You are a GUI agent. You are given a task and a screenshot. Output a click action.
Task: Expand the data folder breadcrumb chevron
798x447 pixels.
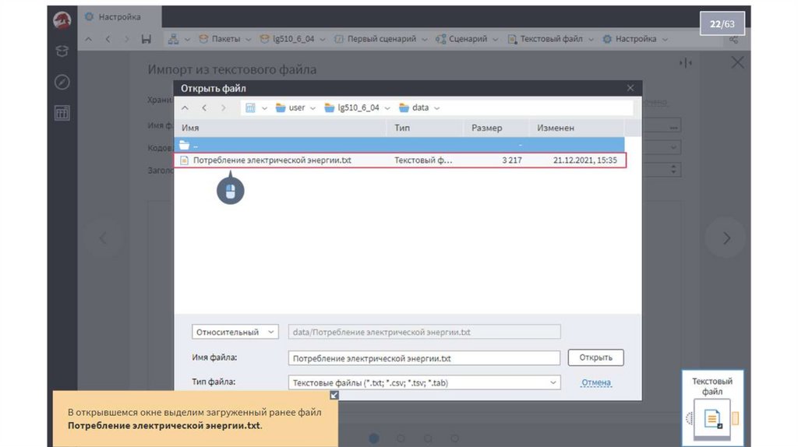coord(437,107)
